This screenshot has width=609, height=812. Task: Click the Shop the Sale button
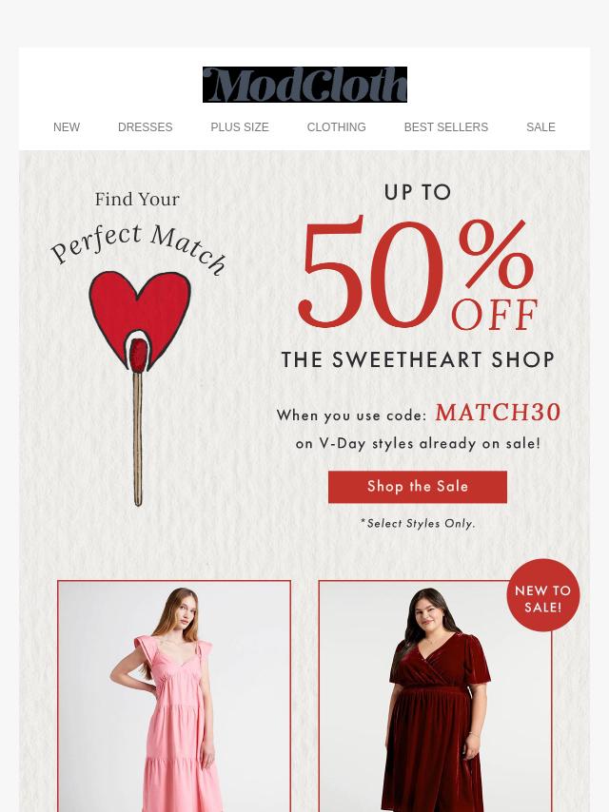418,487
